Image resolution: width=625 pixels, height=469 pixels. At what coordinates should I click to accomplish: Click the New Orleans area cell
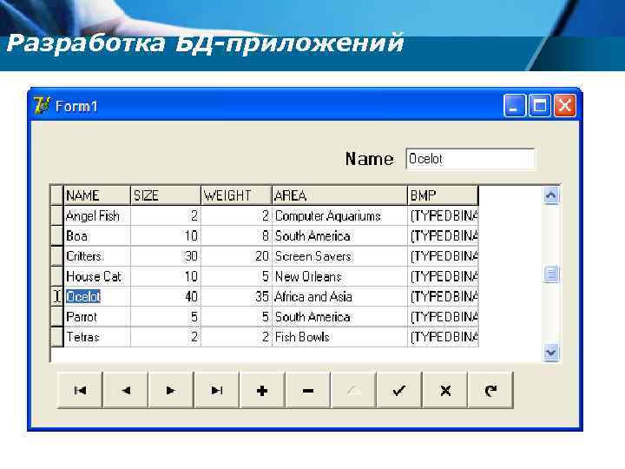[340, 276]
